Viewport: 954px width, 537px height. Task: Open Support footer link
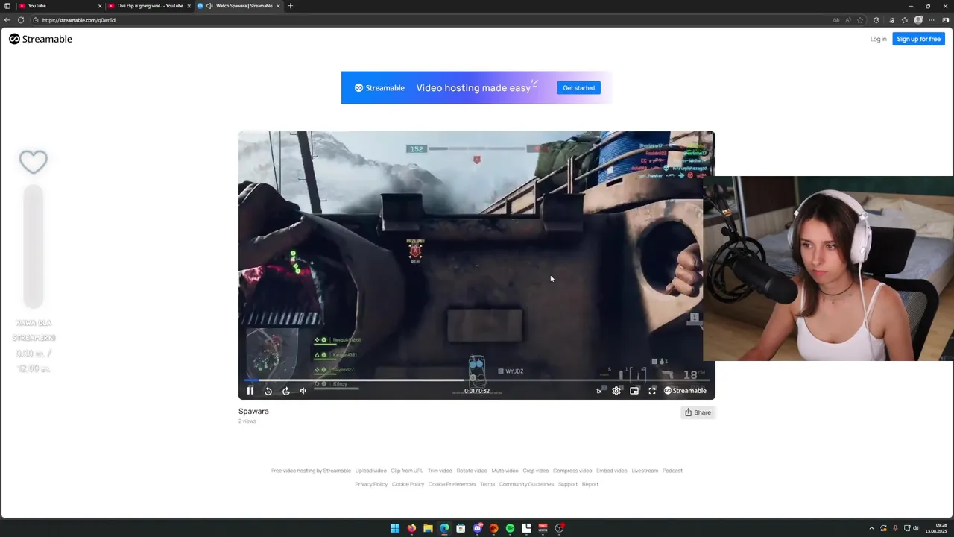coord(568,484)
